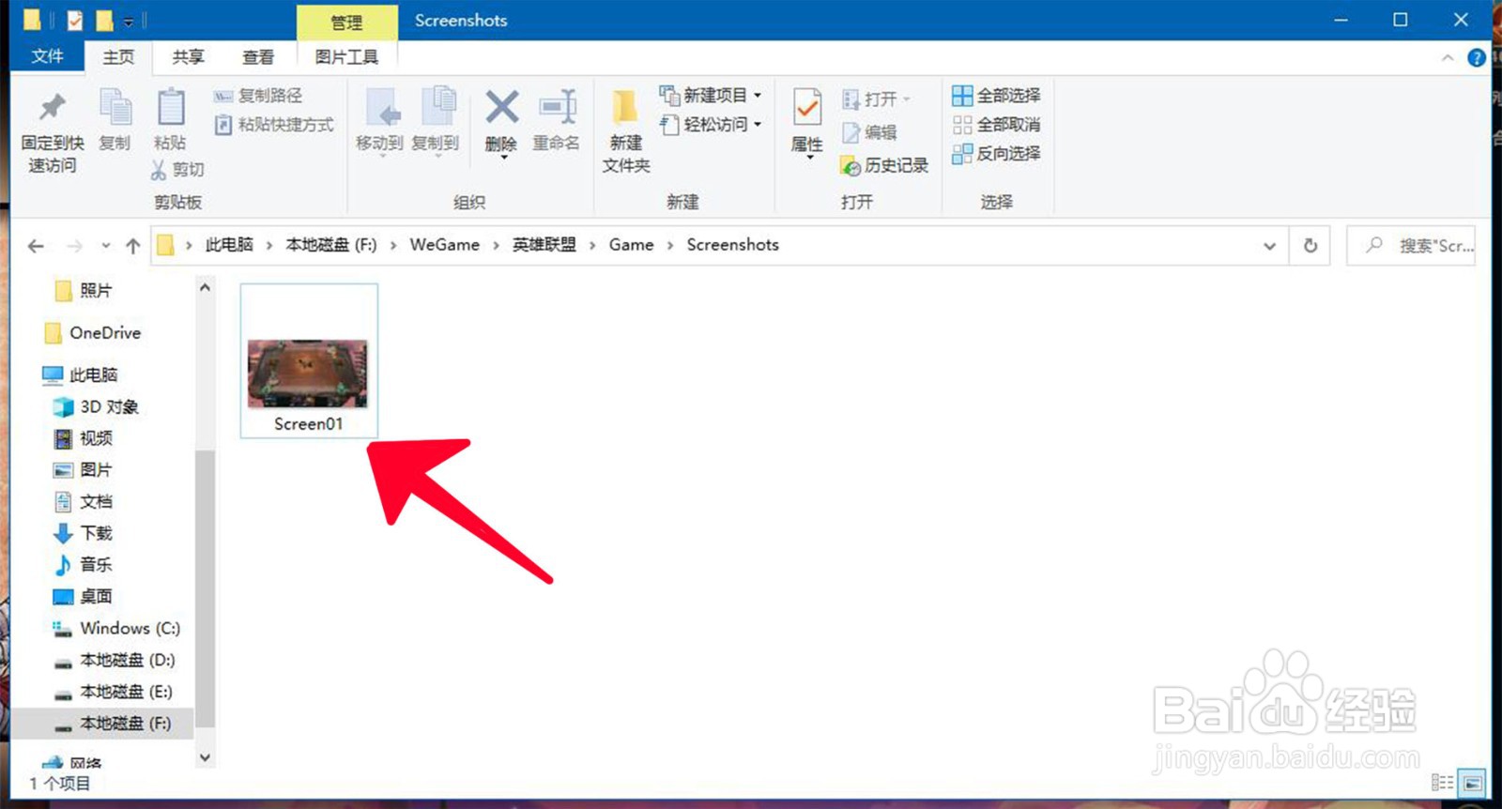This screenshot has height=809, width=1502.
Task: Refresh the current folder view
Action: click(x=1310, y=246)
